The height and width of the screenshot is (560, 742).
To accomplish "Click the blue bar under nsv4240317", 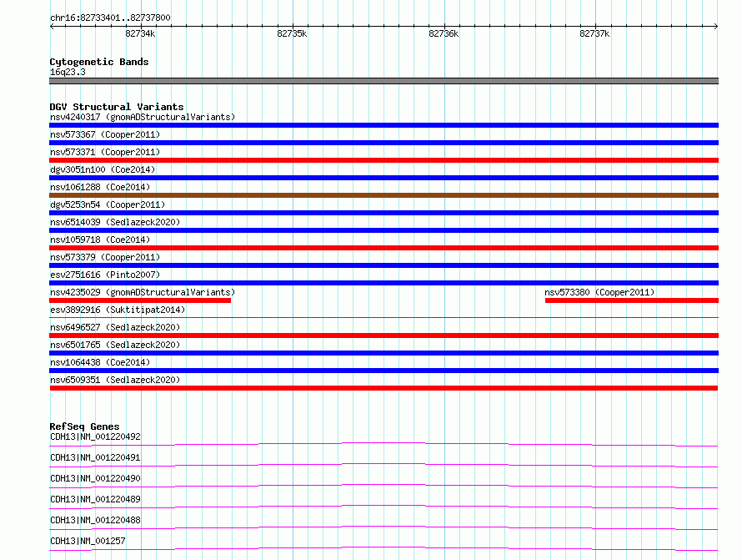I will click(x=384, y=125).
